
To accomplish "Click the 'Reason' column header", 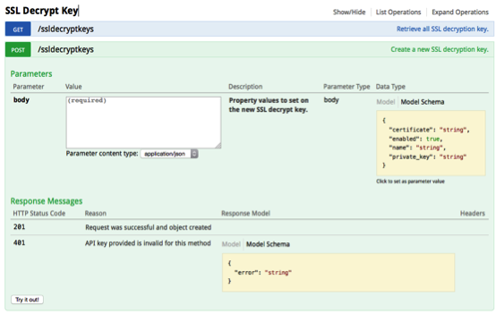I will pyautogui.click(x=96, y=214).
